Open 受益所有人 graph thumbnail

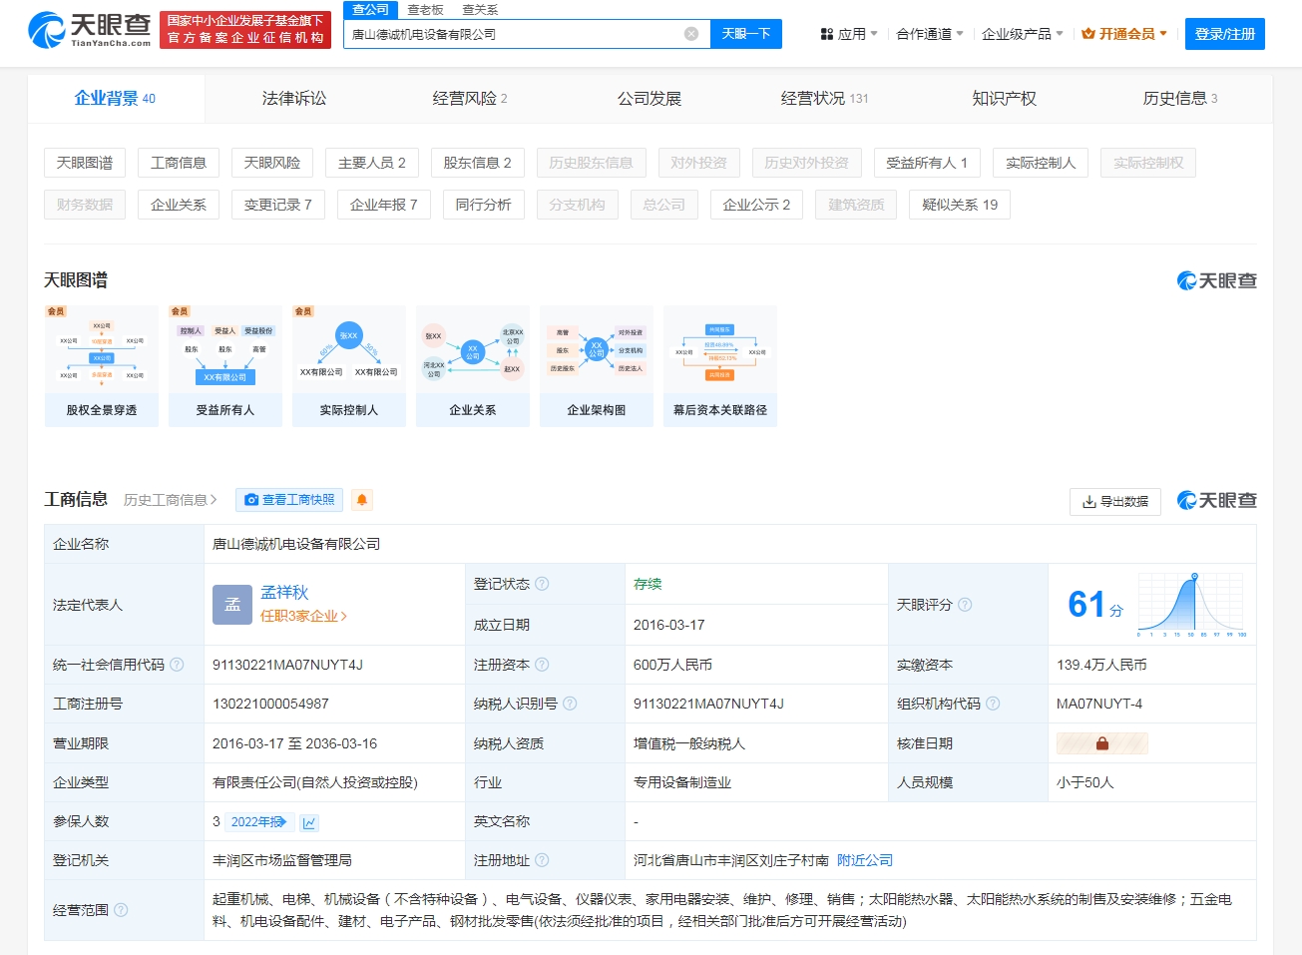pyautogui.click(x=225, y=366)
